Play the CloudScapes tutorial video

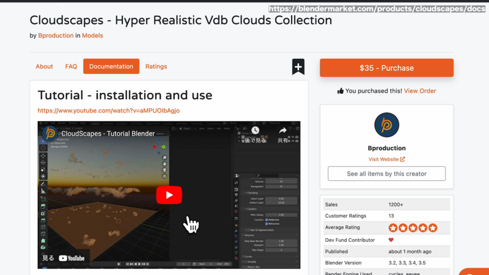[169, 195]
